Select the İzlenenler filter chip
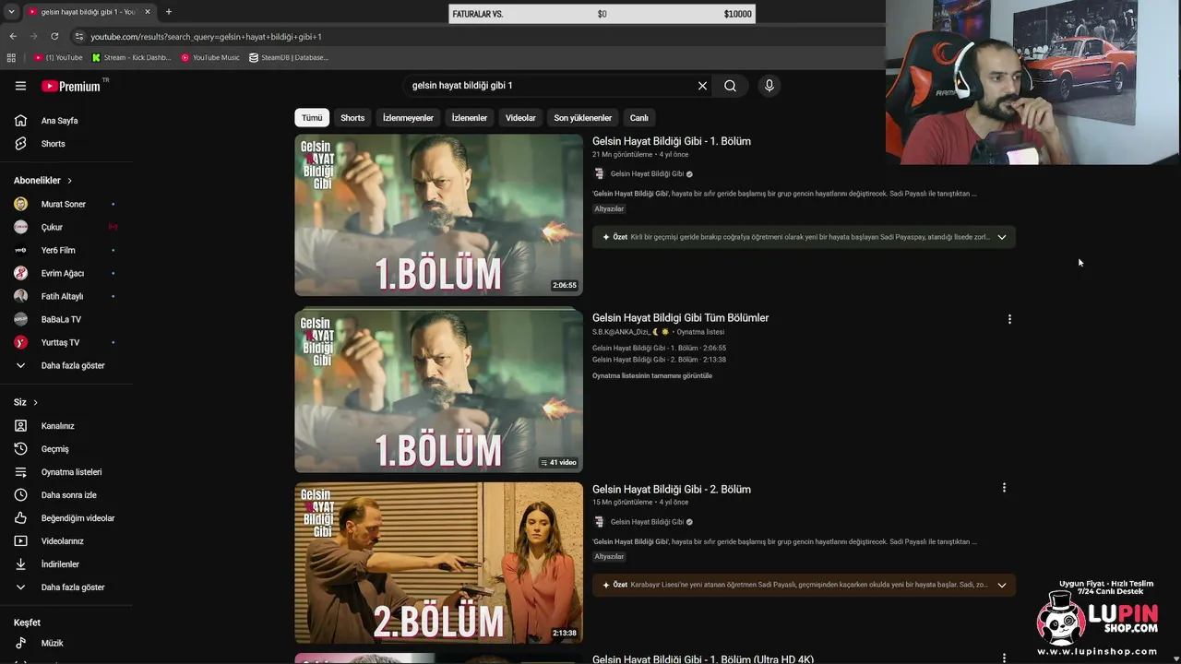 pos(470,118)
